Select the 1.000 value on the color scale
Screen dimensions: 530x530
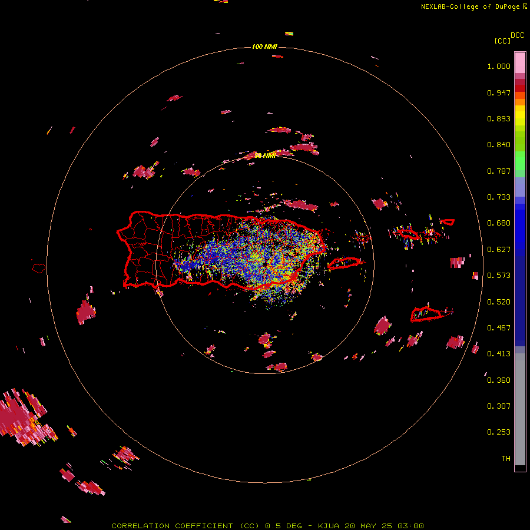pyautogui.click(x=499, y=66)
